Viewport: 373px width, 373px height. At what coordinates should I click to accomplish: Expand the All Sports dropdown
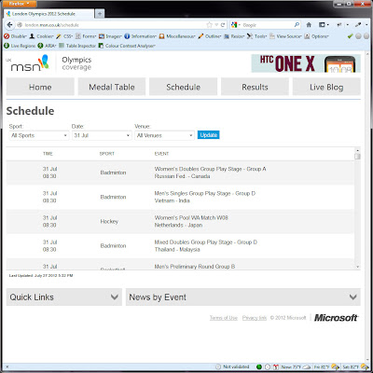tap(39, 135)
